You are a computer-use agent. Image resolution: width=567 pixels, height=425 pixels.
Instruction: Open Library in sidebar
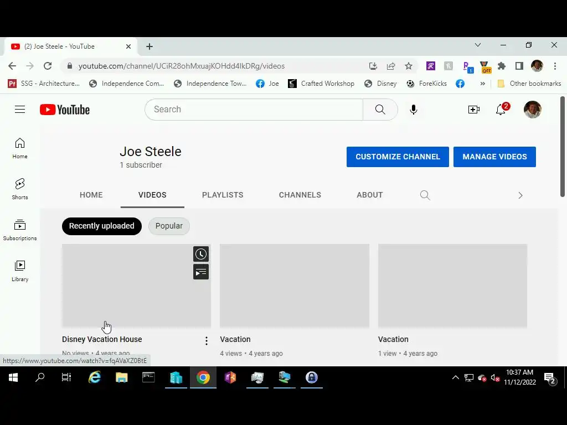pos(20,271)
